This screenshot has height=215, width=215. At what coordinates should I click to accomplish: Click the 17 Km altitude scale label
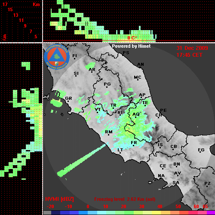[x=5, y=4]
